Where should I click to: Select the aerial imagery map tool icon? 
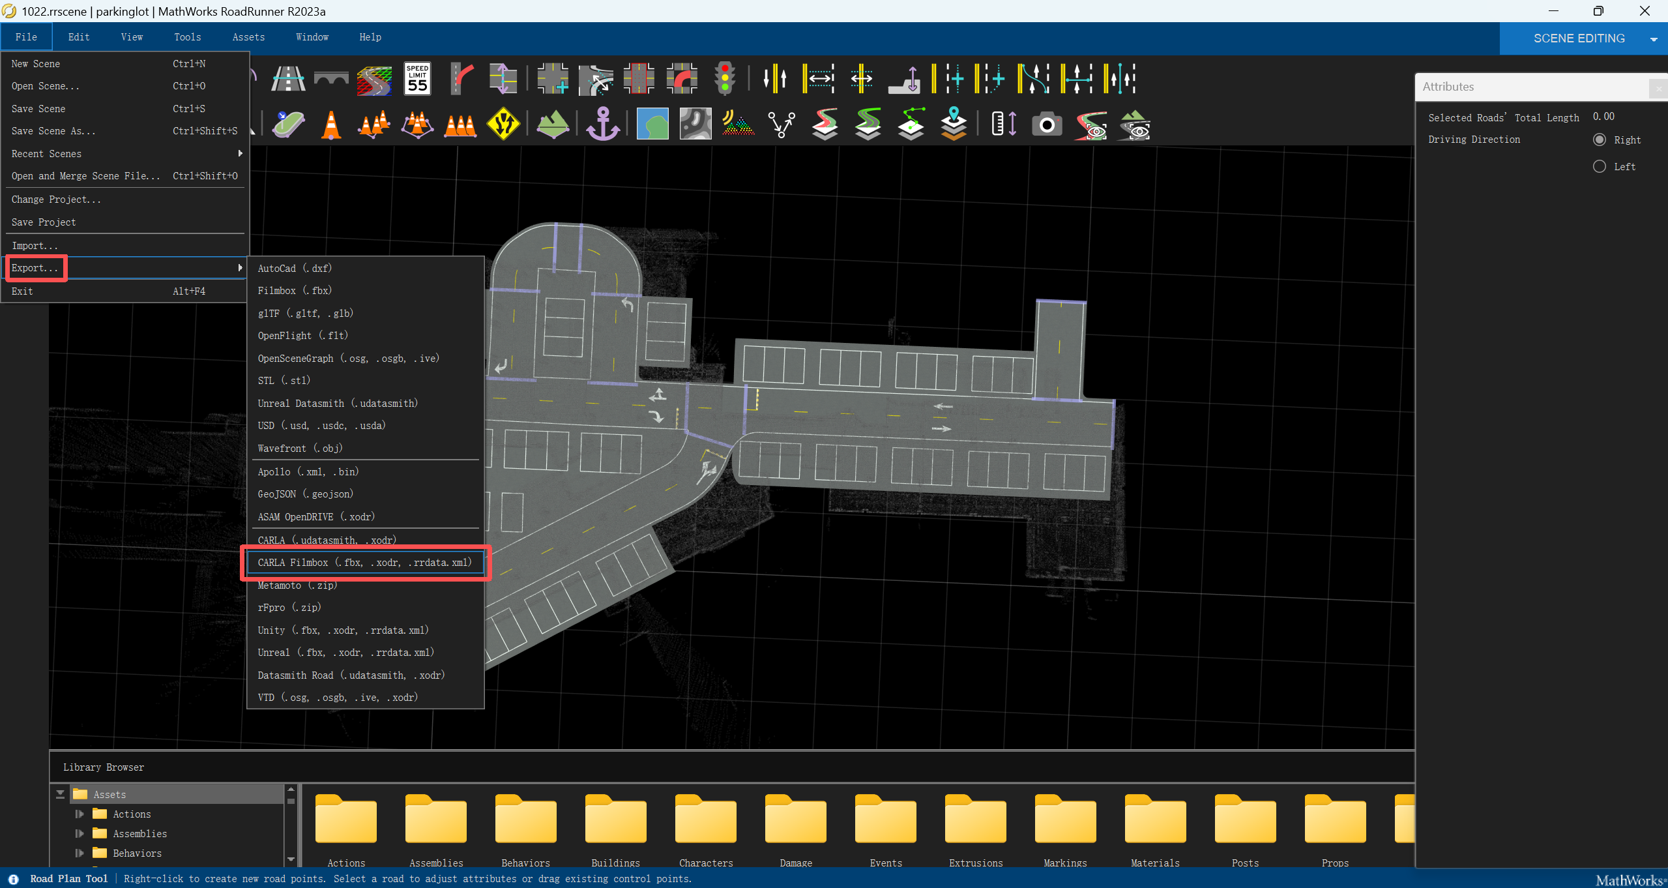click(652, 124)
